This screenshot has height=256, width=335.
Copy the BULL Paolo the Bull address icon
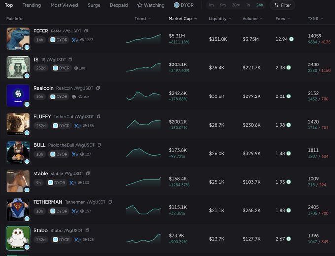(99, 145)
